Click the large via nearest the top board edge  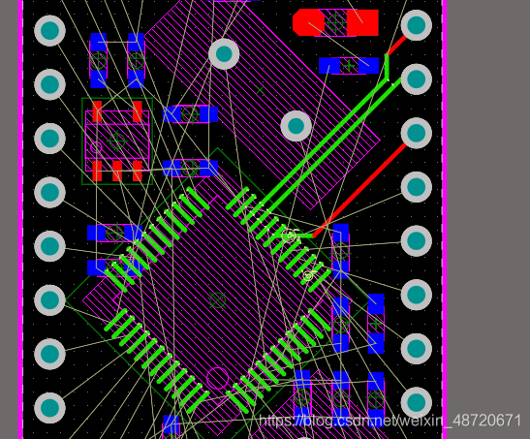(x=224, y=54)
